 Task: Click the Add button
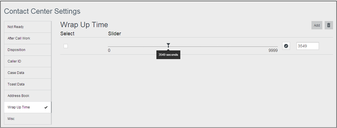(317, 25)
